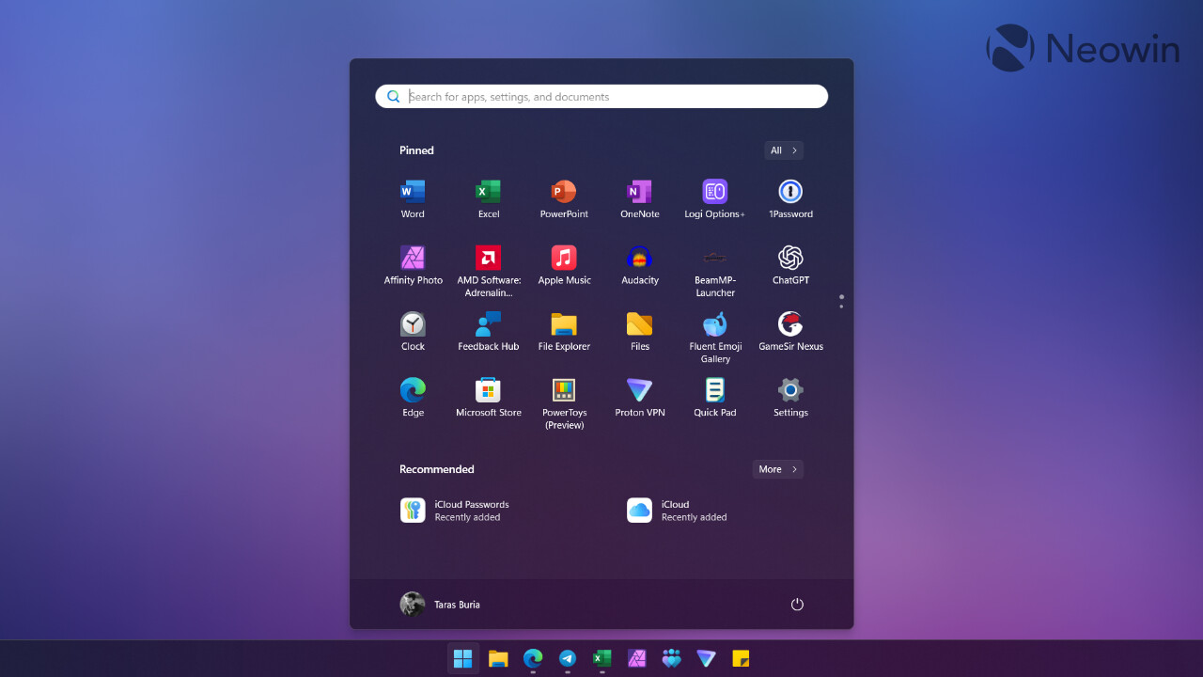Open Quick Pad app
The width and height of the screenshot is (1203, 677).
pyautogui.click(x=715, y=398)
